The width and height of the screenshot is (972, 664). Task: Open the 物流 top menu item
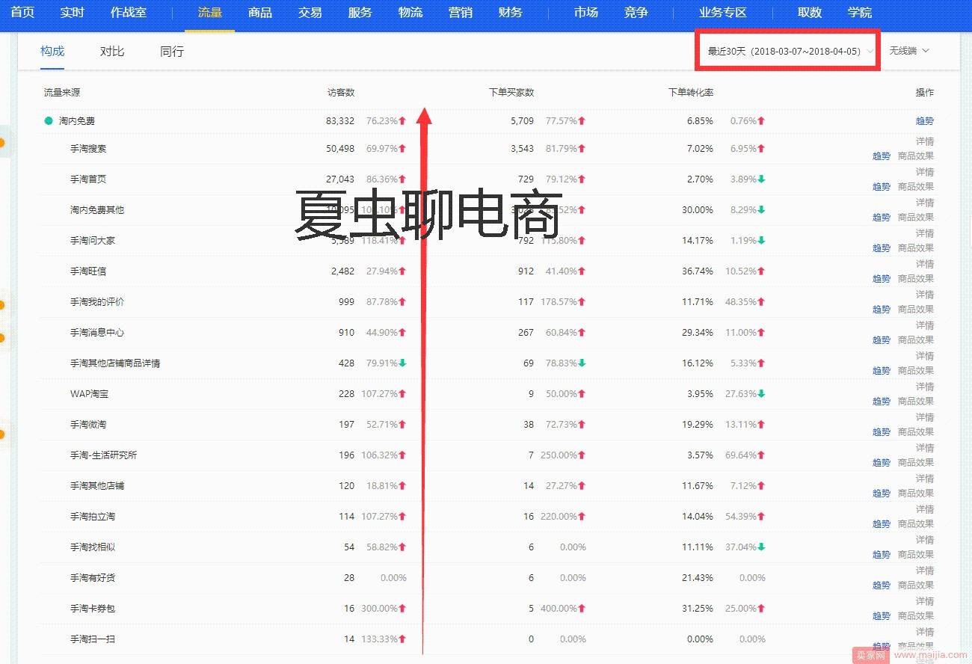(x=410, y=13)
